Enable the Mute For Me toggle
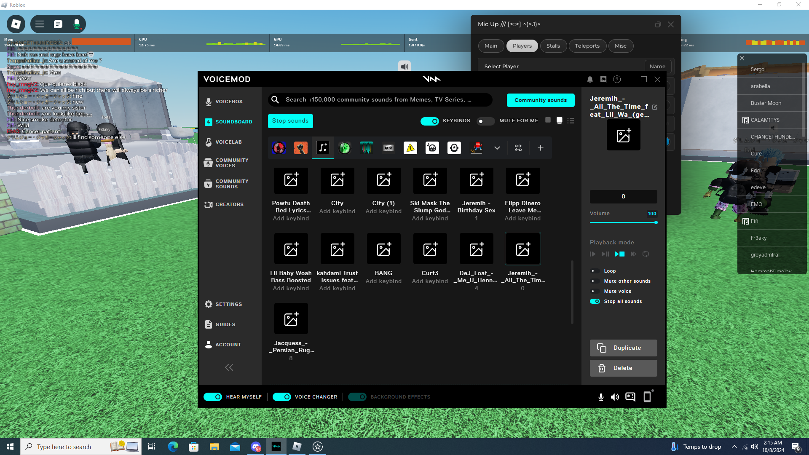Viewport: 809px width, 455px height. [x=485, y=121]
